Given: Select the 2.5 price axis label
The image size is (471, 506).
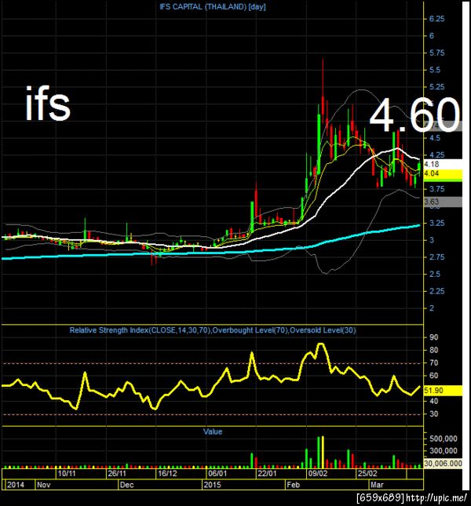Looking at the screenshot, I should click(x=435, y=275).
